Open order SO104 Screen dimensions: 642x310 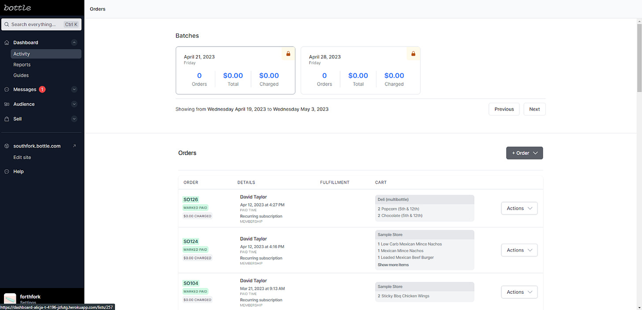click(x=191, y=283)
